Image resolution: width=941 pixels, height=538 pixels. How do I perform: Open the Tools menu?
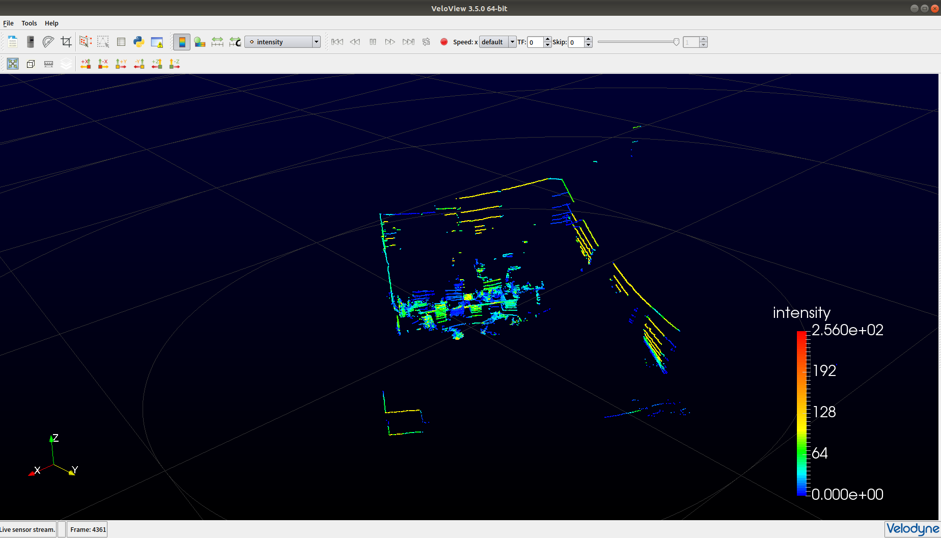(29, 23)
